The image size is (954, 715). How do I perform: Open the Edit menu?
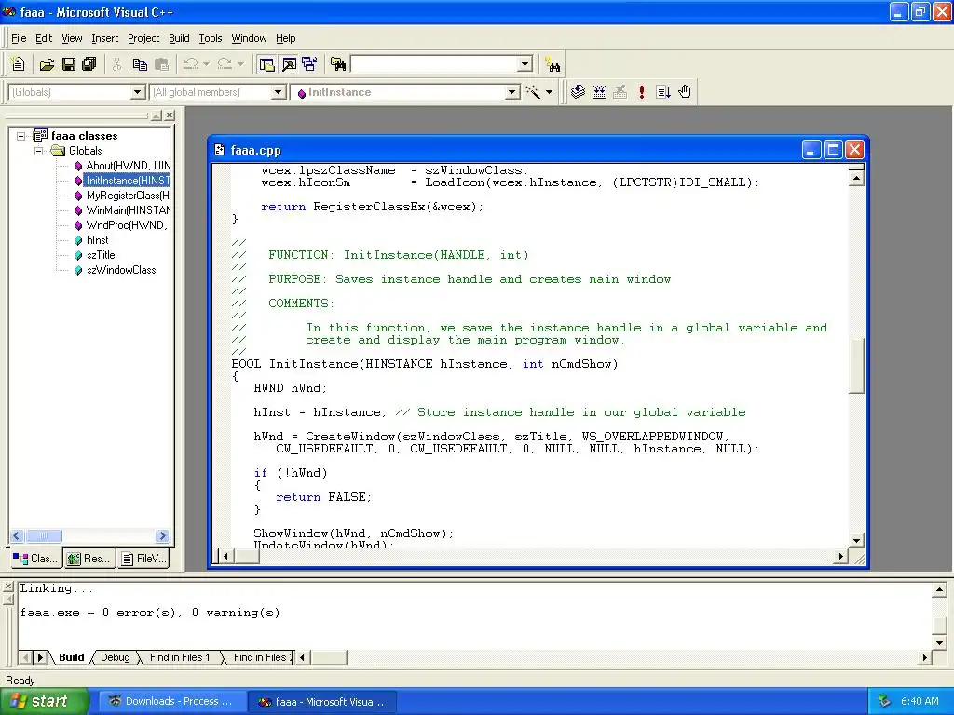pos(44,38)
